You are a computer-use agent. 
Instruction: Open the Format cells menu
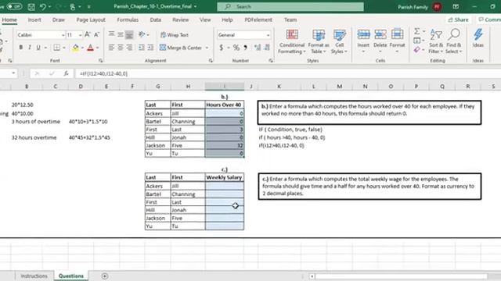(397, 41)
